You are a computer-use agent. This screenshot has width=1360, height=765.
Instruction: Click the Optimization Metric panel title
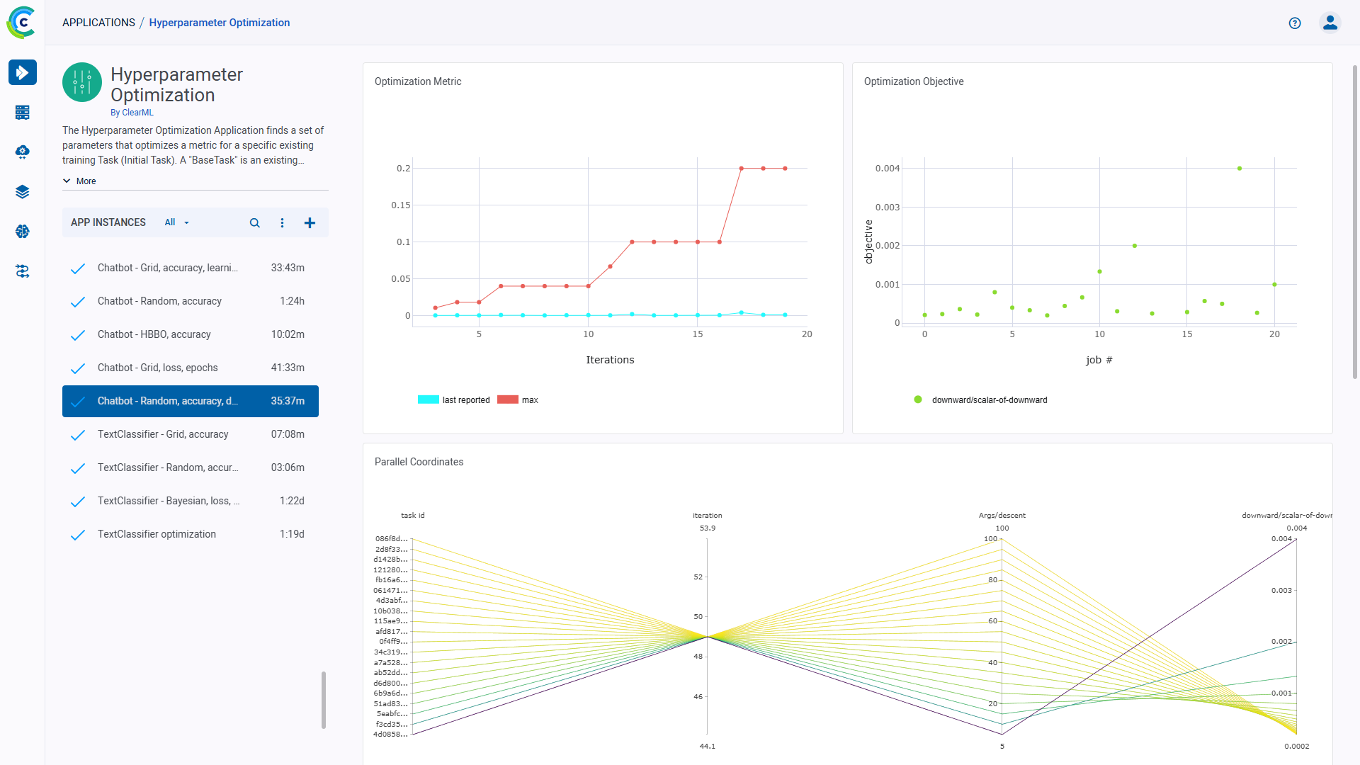point(418,81)
